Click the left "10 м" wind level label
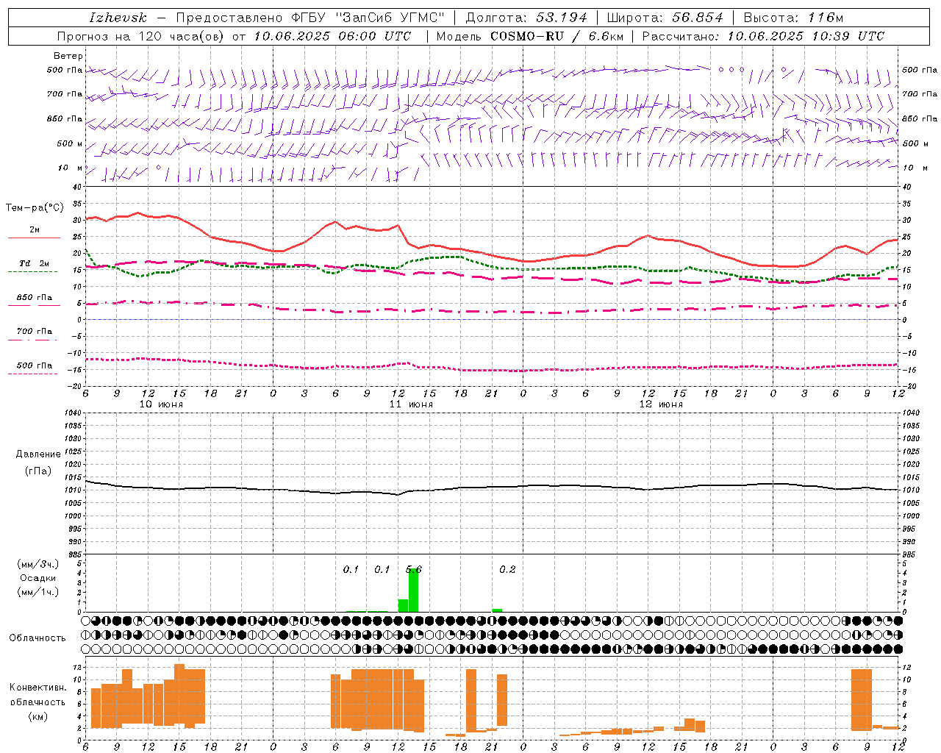This screenshot has width=941, height=753. tap(71, 168)
